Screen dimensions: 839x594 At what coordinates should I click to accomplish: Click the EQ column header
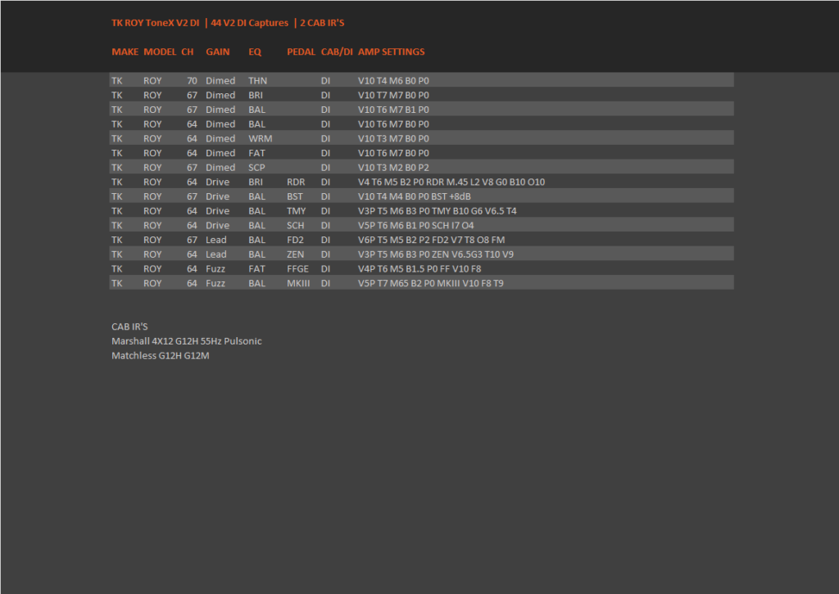(255, 52)
